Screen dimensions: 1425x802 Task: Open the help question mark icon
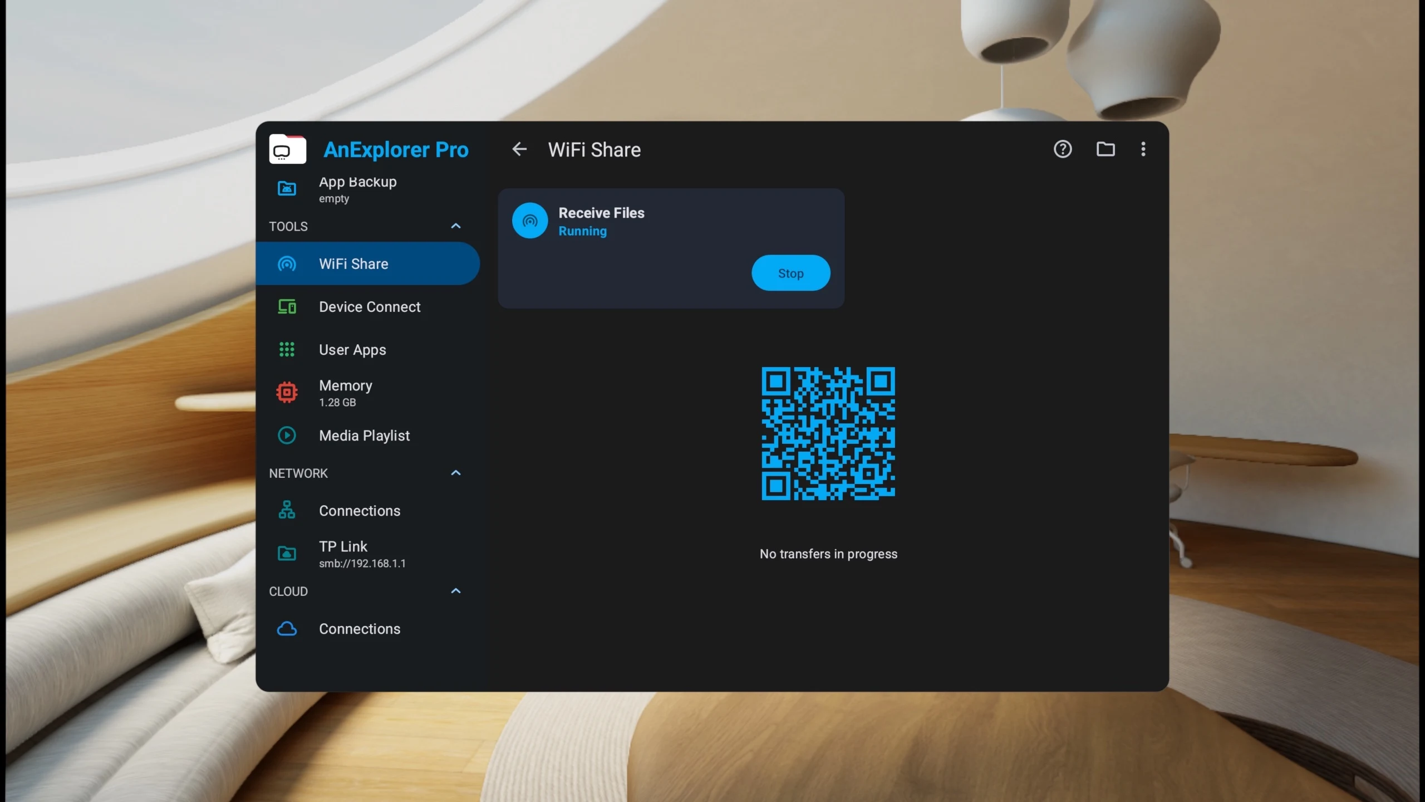(1063, 149)
